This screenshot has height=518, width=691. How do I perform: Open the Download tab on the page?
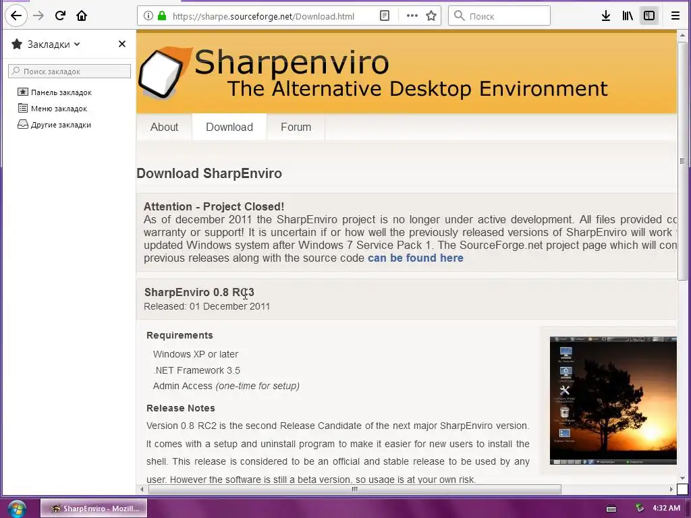[x=229, y=127]
